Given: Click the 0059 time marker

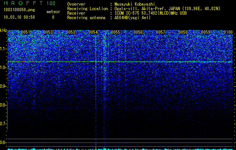Looking at the screenshot, I should (x=206, y=32).
